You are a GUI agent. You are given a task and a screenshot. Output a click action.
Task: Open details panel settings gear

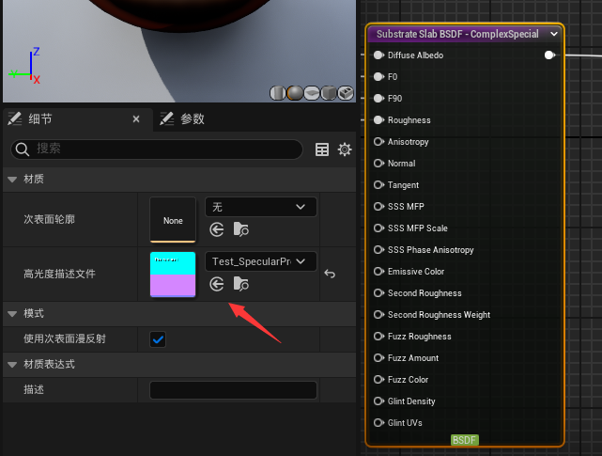tap(345, 149)
